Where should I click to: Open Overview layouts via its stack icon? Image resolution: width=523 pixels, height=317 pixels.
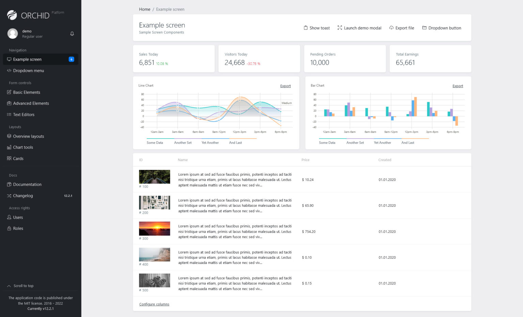pyautogui.click(x=9, y=136)
